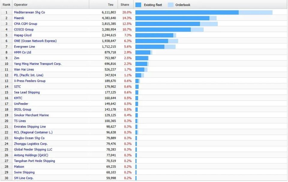The image size is (288, 182).
Task: Click the share value 14.3%
Action: (127, 18)
